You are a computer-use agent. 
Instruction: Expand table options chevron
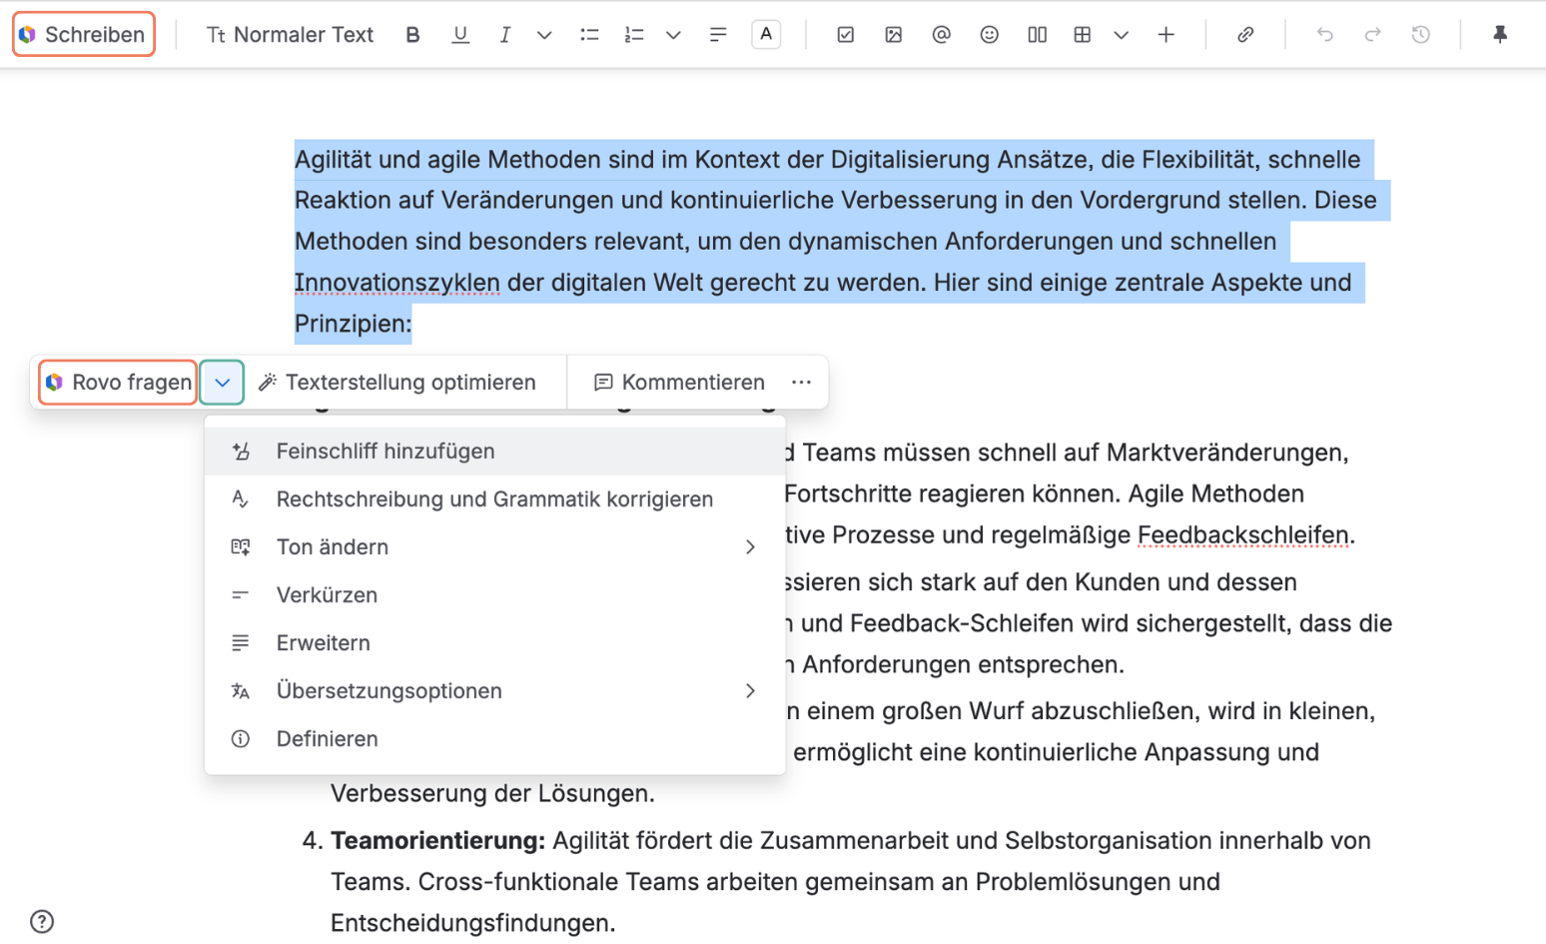[1122, 35]
